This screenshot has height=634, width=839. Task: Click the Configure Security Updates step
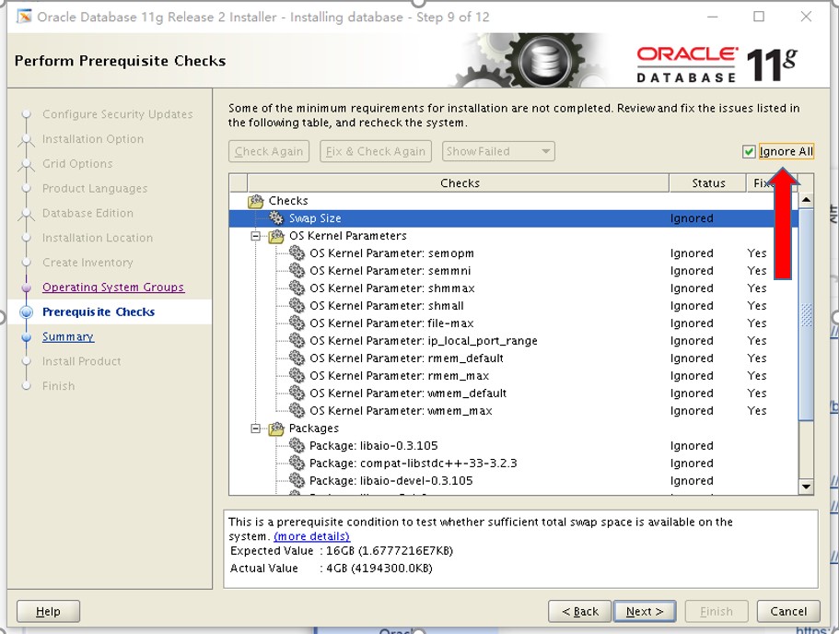coord(117,114)
